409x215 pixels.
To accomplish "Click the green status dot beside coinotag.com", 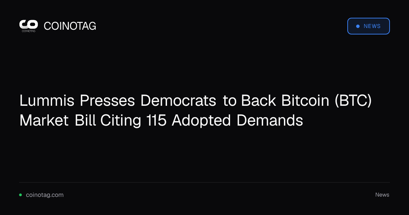I will (x=20, y=195).
